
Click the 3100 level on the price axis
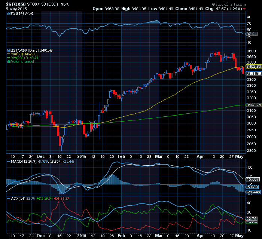251,110
